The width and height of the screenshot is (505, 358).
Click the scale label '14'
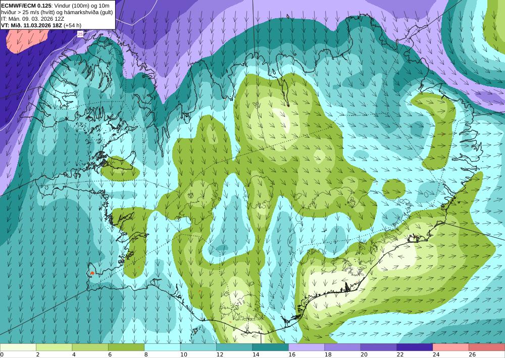(256, 354)
